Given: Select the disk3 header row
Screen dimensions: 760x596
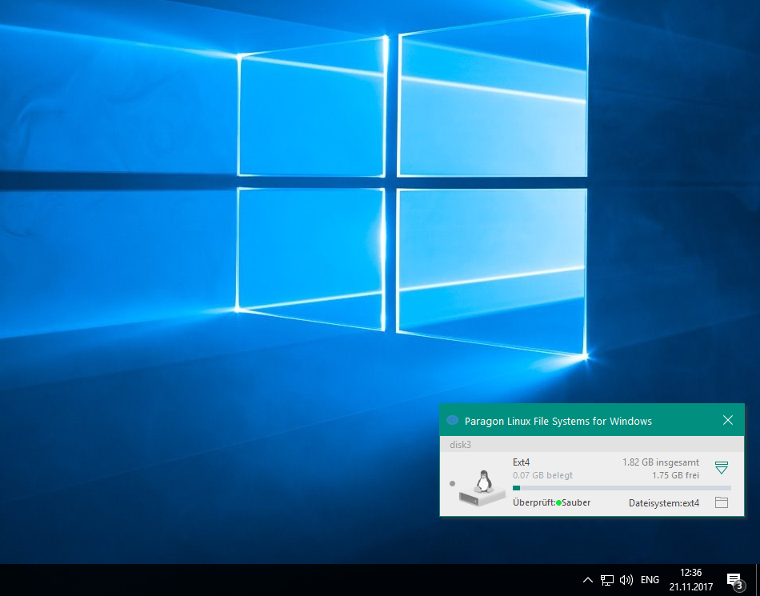Looking at the screenshot, I should tap(592, 444).
